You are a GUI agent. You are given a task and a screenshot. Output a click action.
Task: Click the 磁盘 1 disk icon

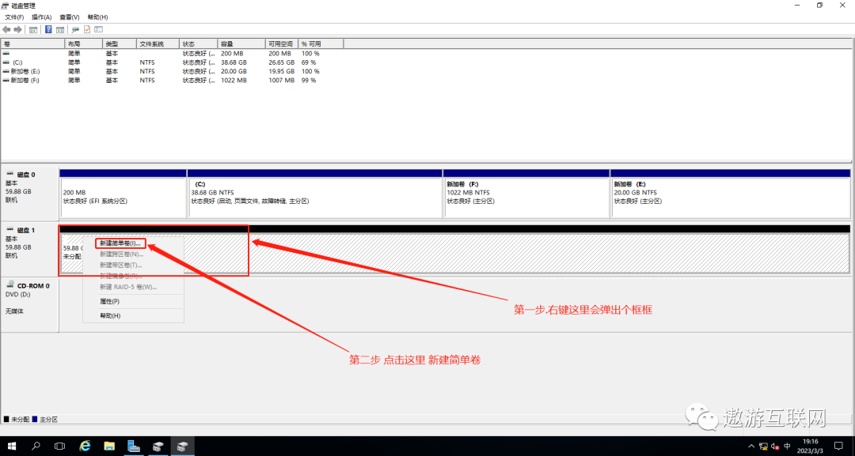[x=9, y=230]
